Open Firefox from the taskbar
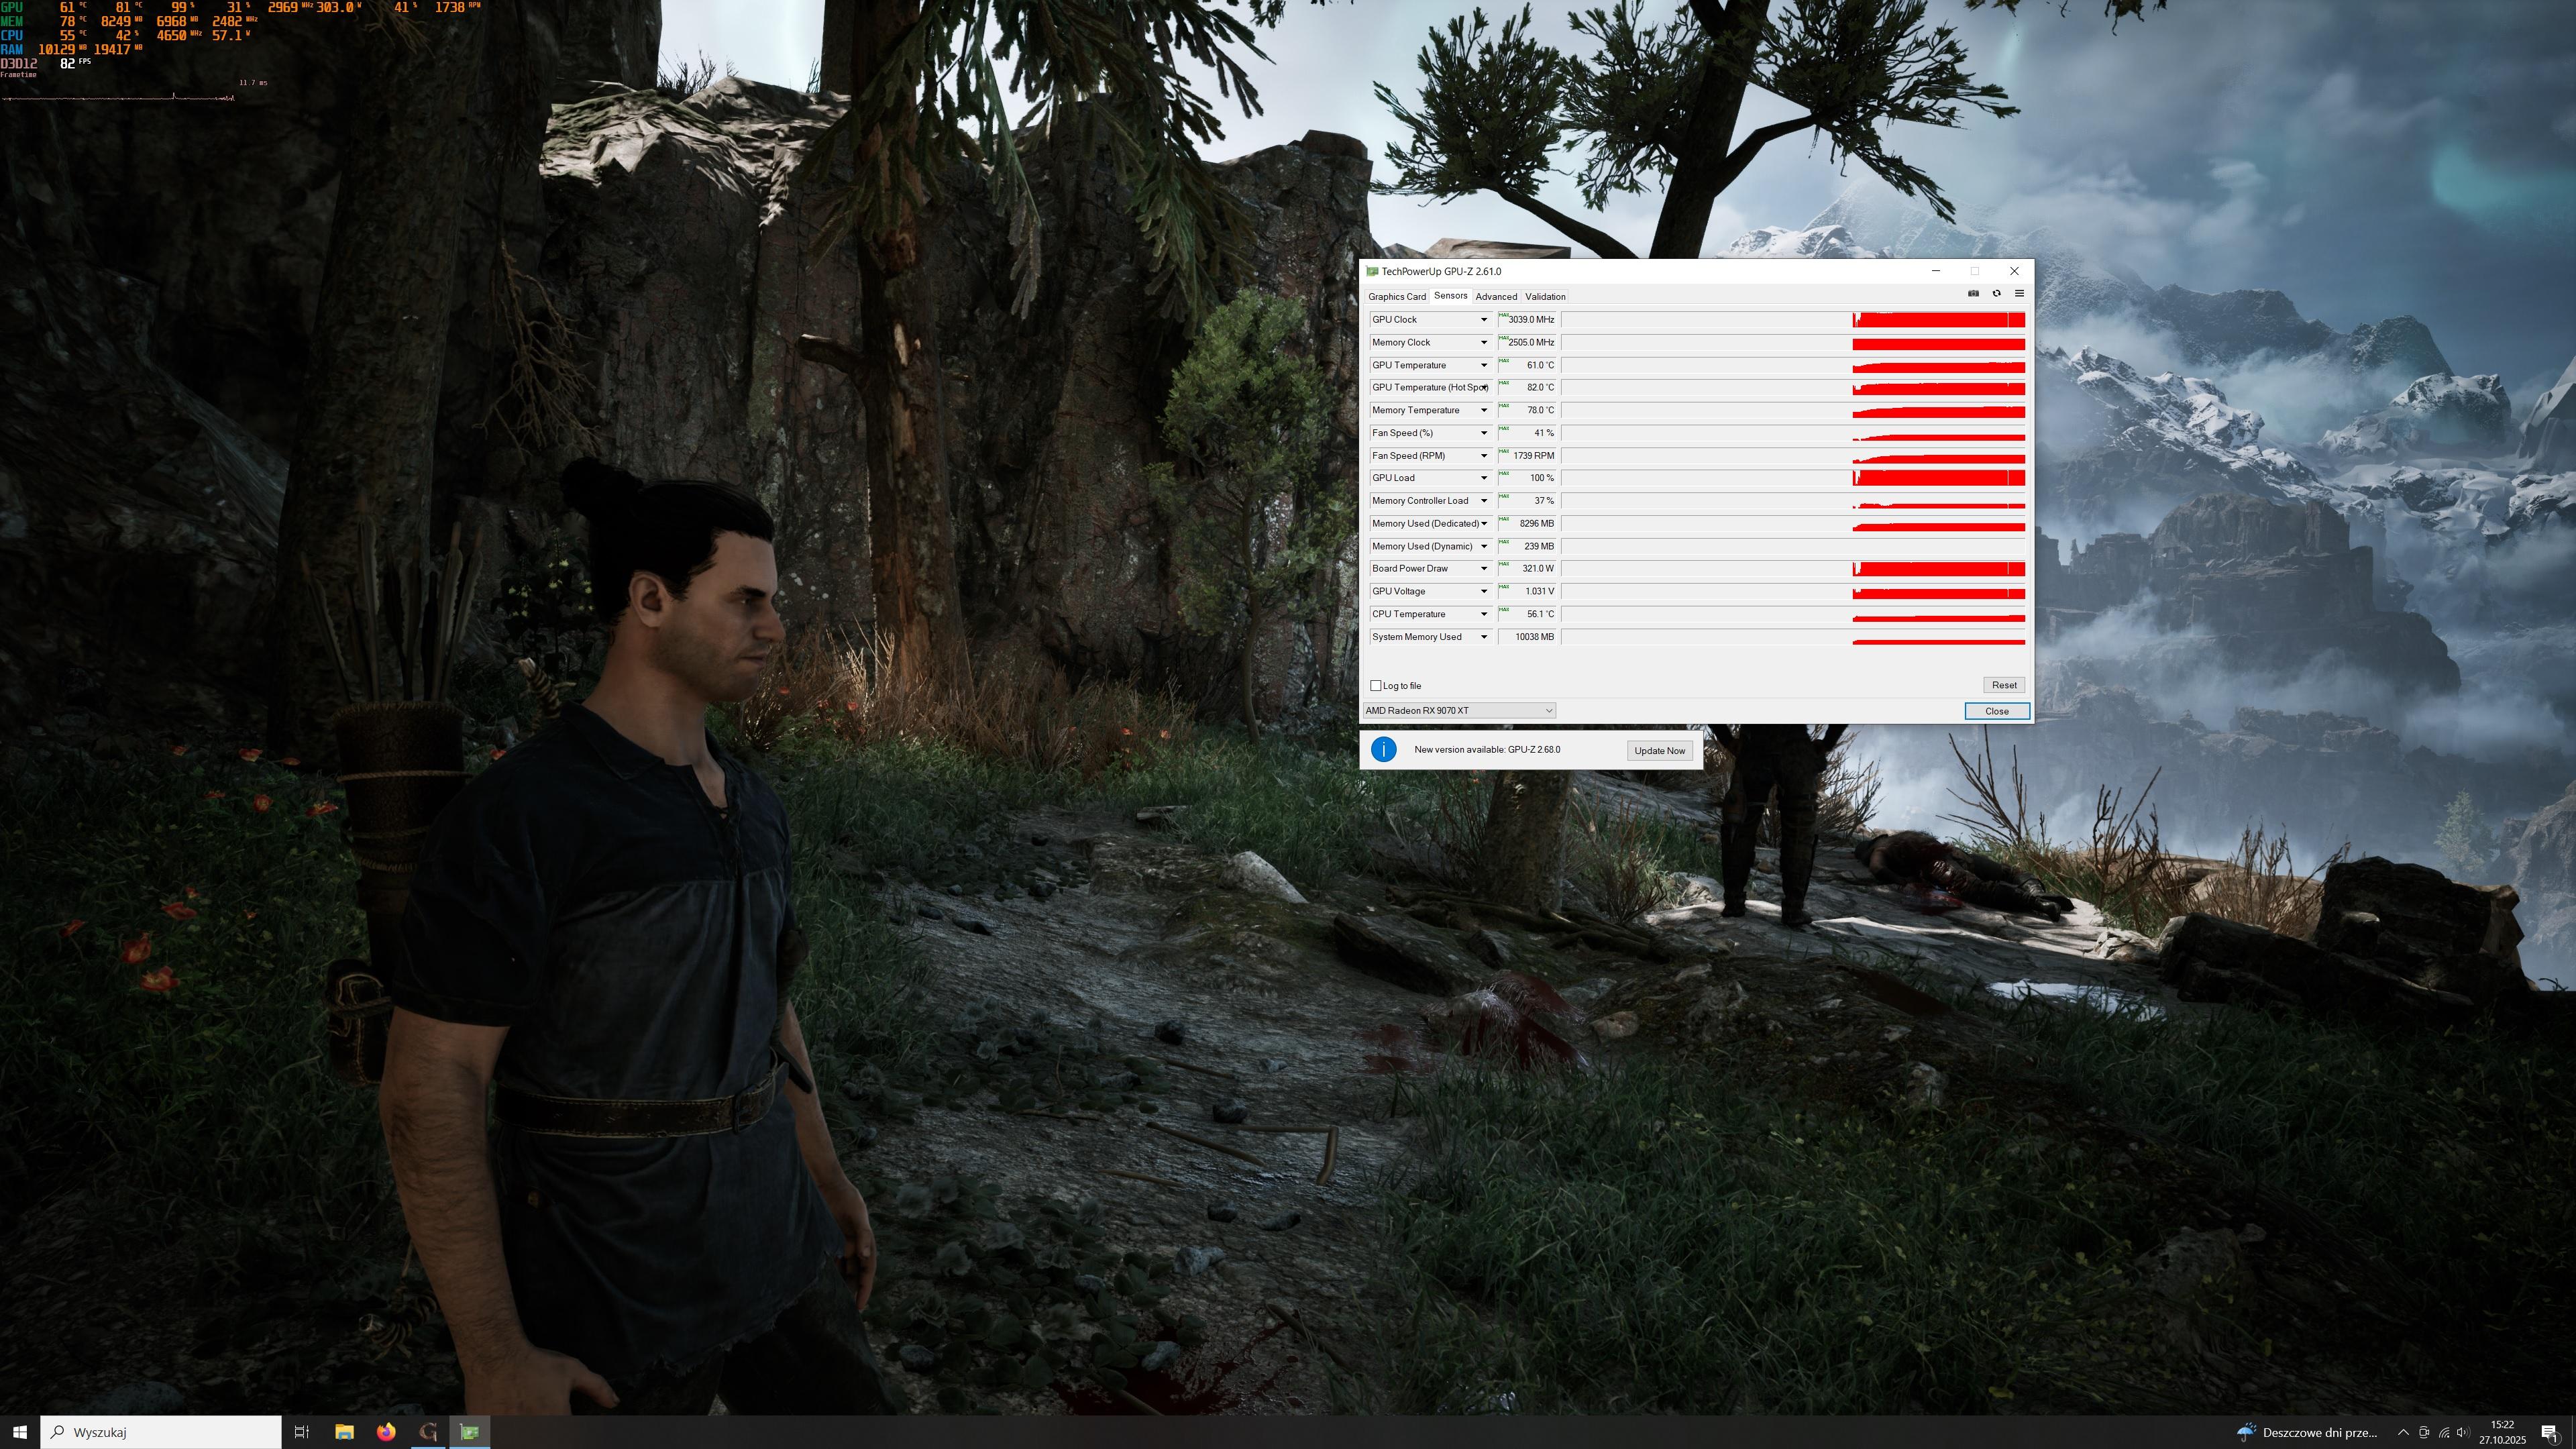 click(386, 1432)
